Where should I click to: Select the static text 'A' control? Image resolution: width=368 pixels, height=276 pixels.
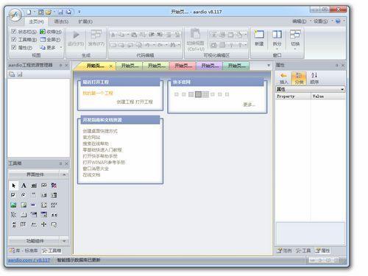point(24,185)
